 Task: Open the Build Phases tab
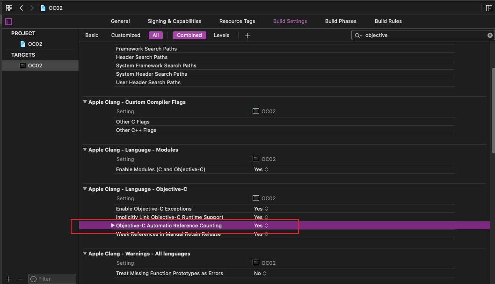[341, 21]
